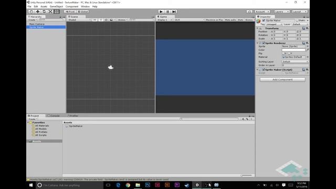Open the Display 1 dropdown
The image size is (336, 189).
click(164, 20)
